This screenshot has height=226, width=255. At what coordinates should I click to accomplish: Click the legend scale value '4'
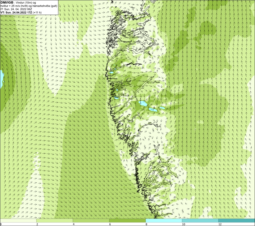(x=74, y=224)
